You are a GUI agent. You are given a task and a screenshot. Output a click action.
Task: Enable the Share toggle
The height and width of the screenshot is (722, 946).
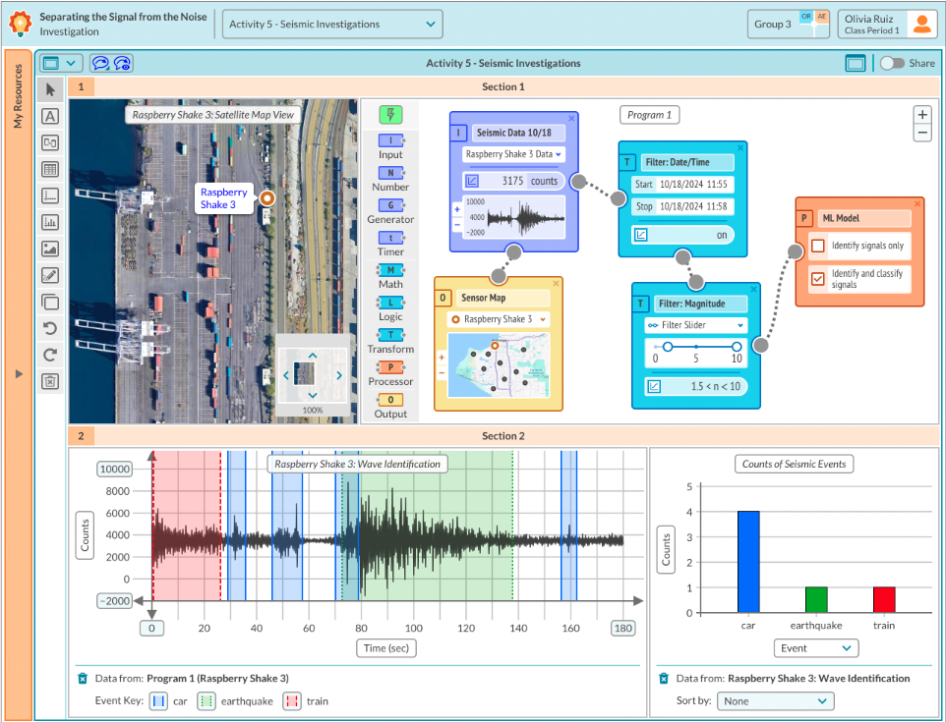(x=890, y=62)
